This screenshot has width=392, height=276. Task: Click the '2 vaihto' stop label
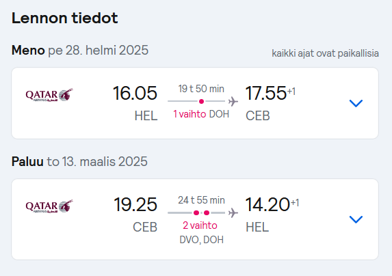(x=200, y=225)
